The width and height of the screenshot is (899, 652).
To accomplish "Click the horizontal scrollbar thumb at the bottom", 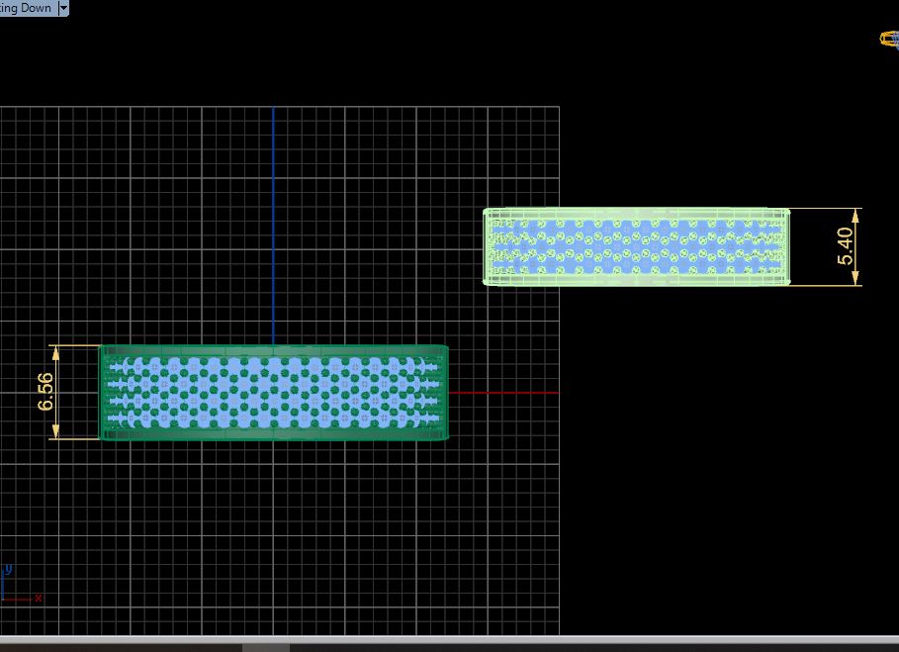I will 266,648.
